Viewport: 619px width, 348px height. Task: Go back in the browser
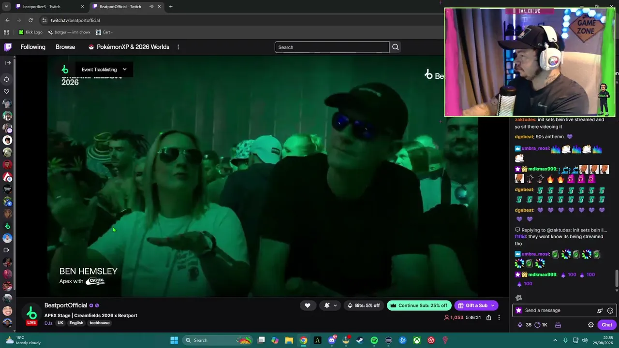pos(7,20)
